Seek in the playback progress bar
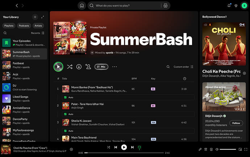 click(x=124, y=153)
